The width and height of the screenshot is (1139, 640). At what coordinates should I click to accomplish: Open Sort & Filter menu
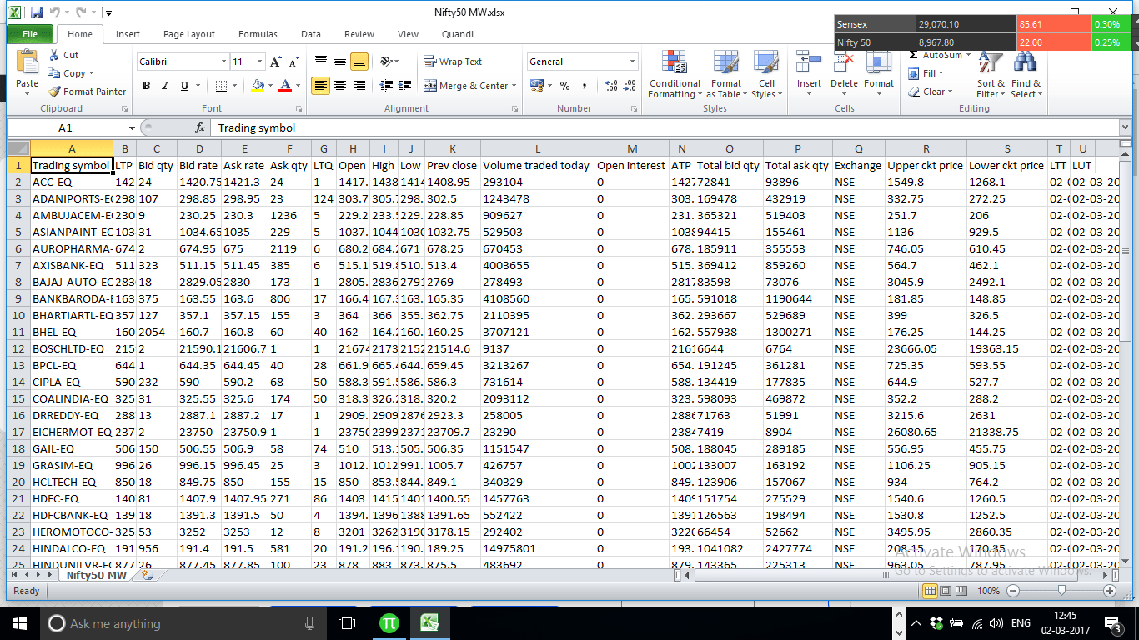tap(990, 75)
